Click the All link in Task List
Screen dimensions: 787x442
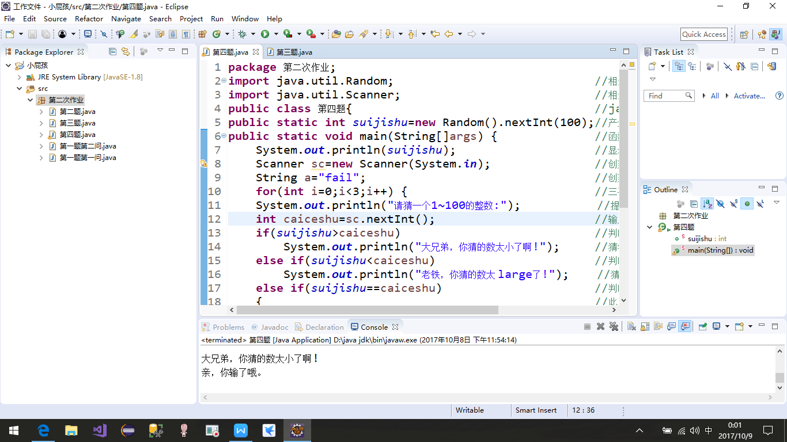pos(714,96)
